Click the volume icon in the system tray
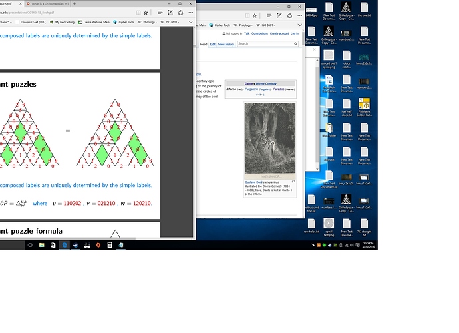 pos(352,245)
